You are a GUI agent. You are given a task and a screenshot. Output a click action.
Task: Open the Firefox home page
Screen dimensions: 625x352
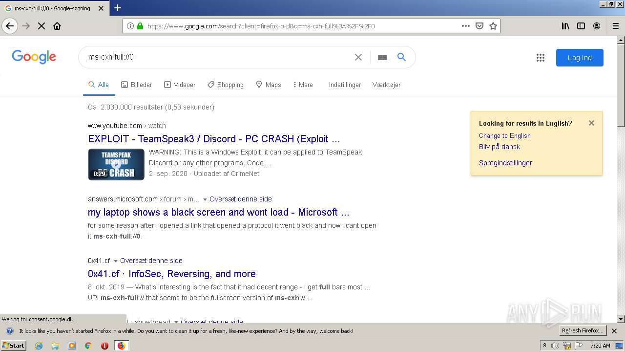[57, 26]
